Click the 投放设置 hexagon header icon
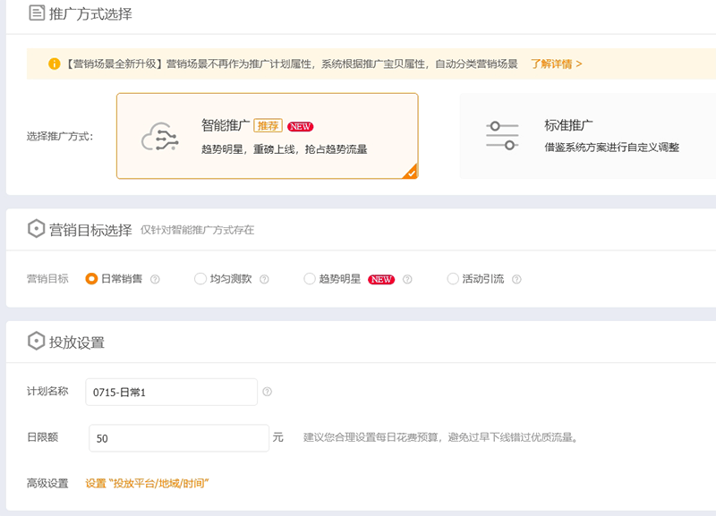Image resolution: width=716 pixels, height=516 pixels. click(x=37, y=342)
